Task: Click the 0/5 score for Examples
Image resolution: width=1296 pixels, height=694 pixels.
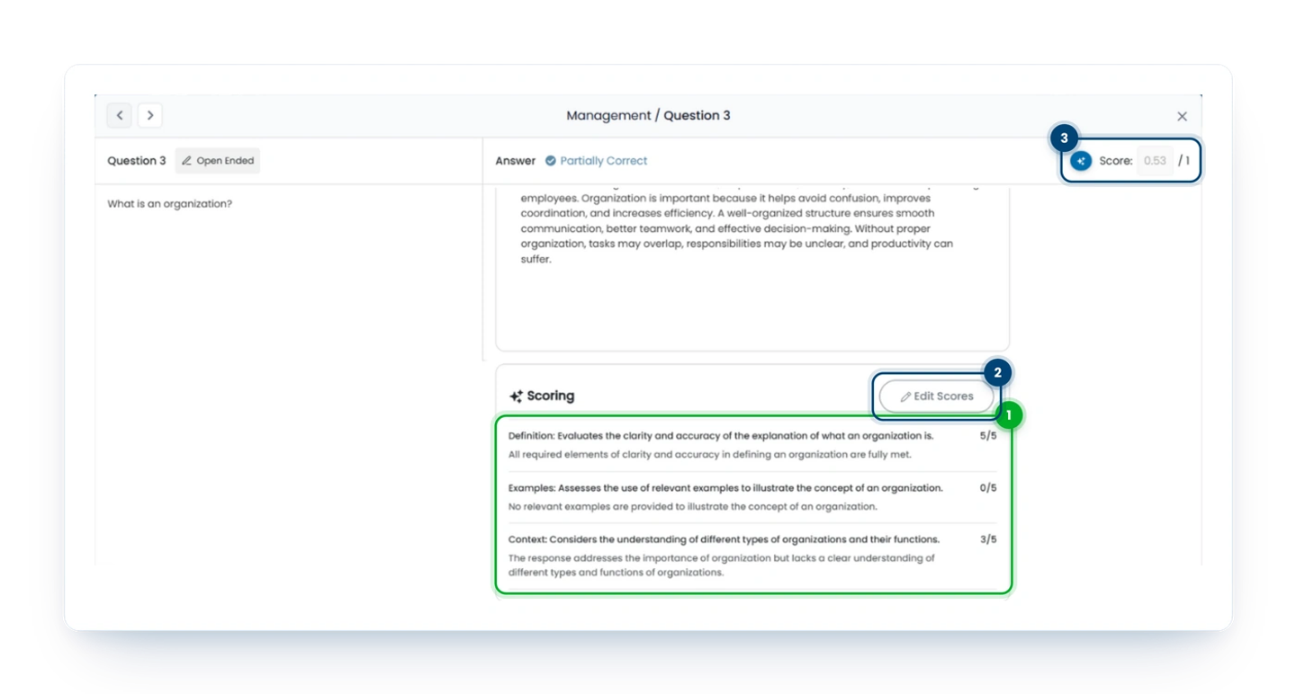Action: coord(988,488)
